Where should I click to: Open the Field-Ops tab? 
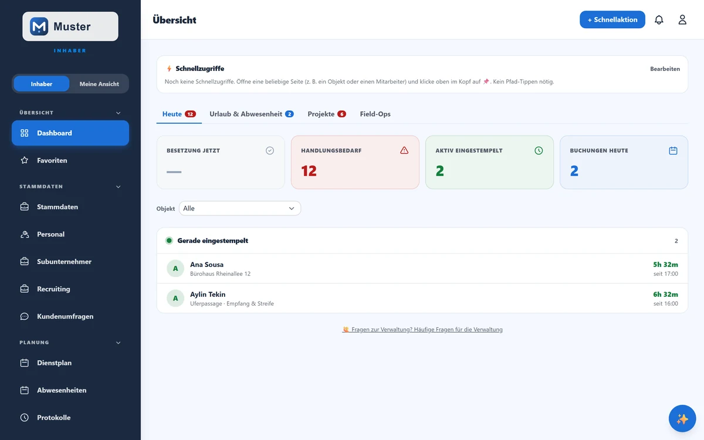[x=375, y=114]
